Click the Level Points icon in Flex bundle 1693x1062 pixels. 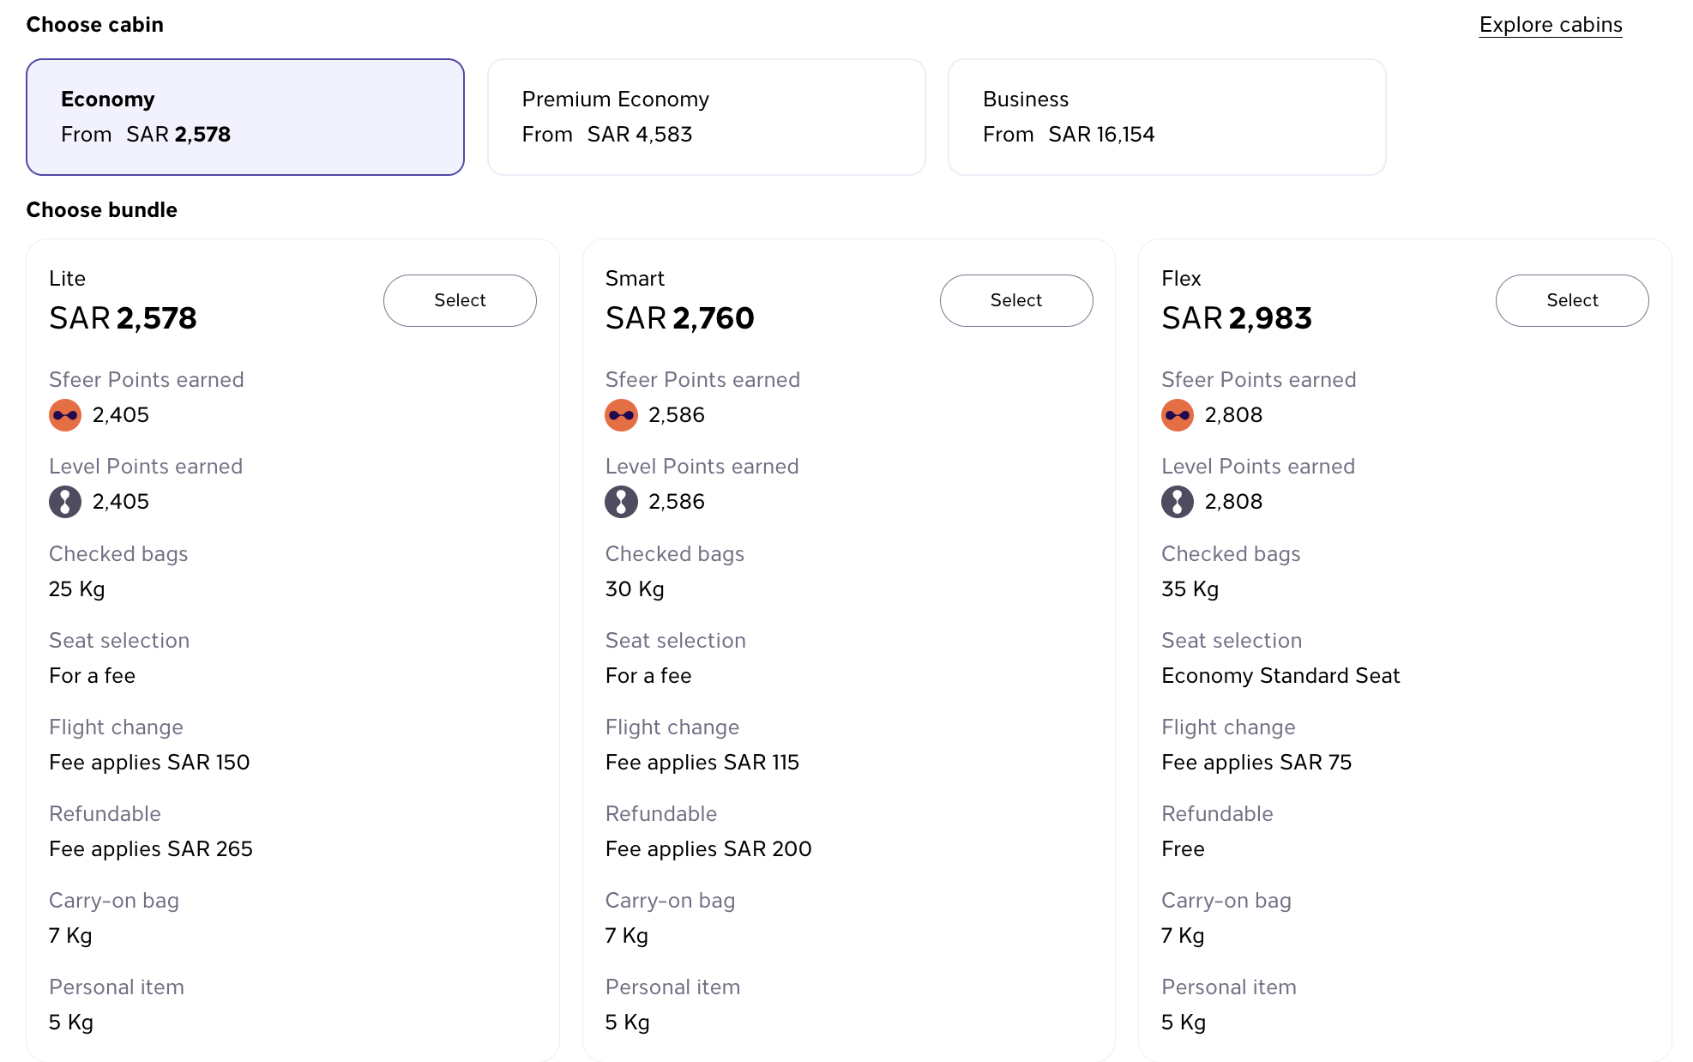tap(1178, 502)
